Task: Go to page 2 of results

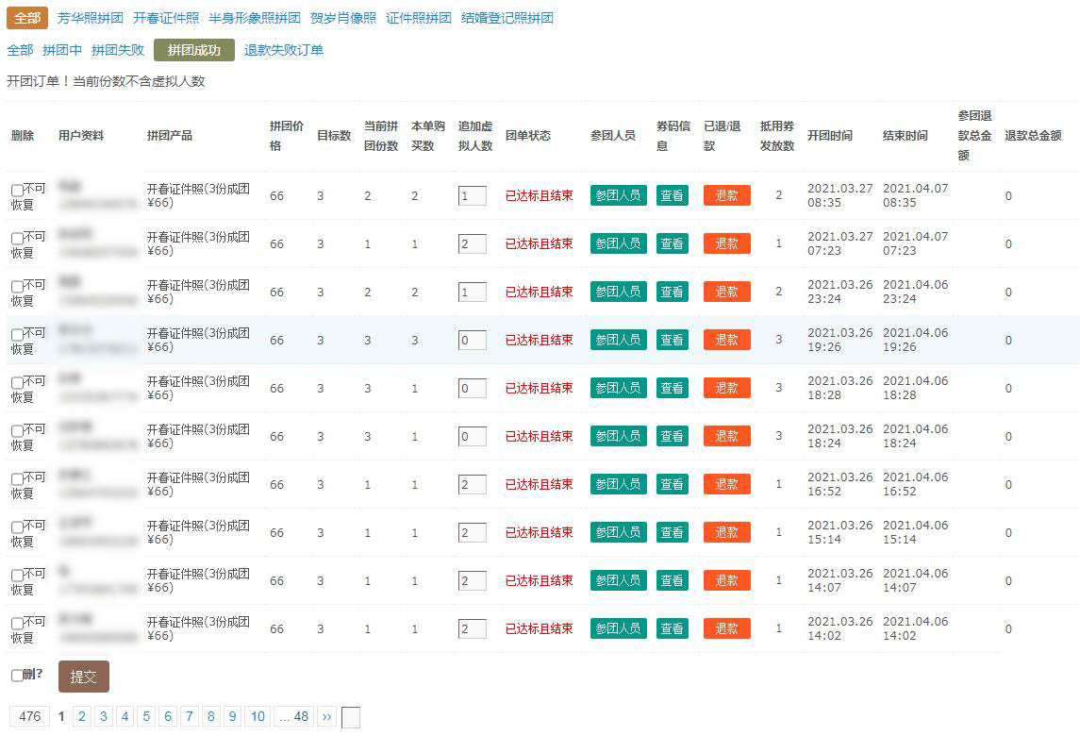Action: pyautogui.click(x=82, y=717)
